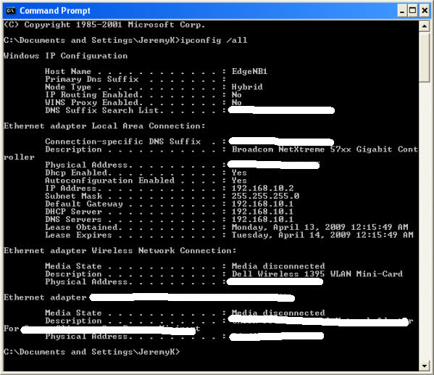Click Subnet Mask value 255.255.255.0
The image size is (434, 375).
pyautogui.click(x=265, y=196)
